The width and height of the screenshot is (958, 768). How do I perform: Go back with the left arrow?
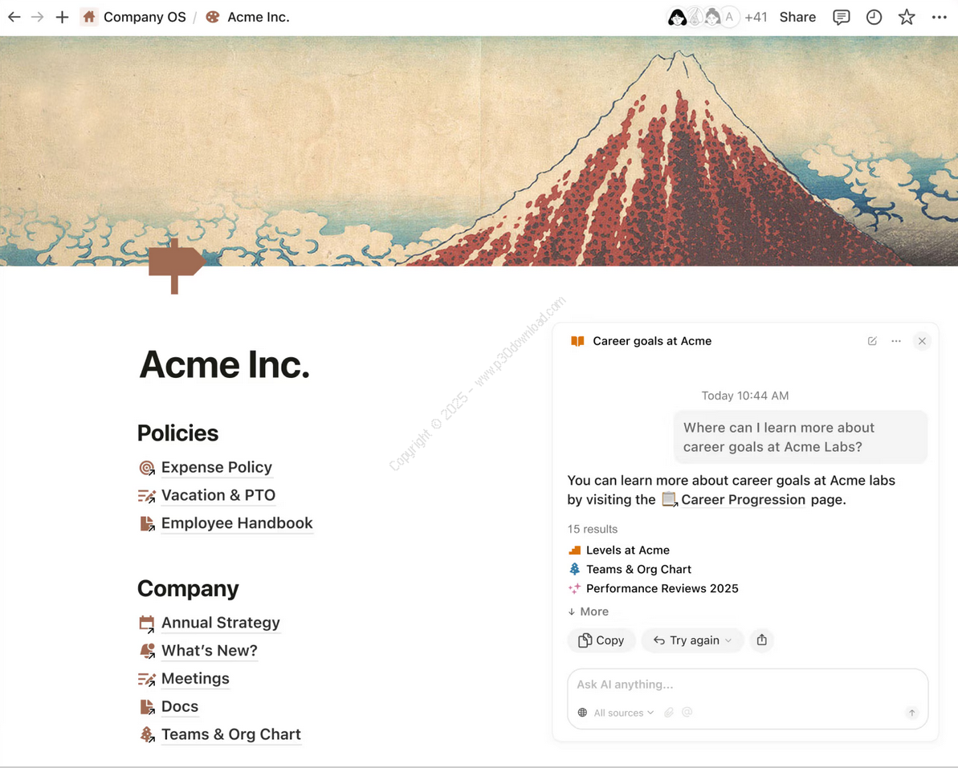point(14,17)
